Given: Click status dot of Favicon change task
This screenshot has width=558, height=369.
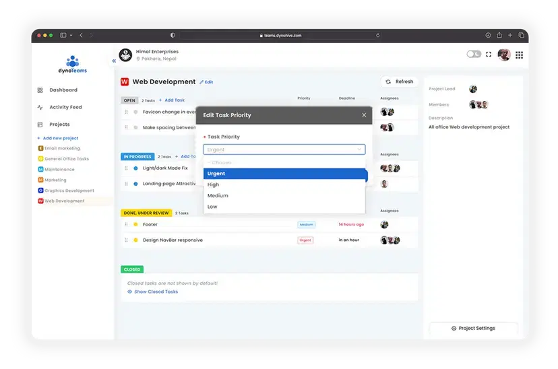Looking at the screenshot, I should 135,112.
